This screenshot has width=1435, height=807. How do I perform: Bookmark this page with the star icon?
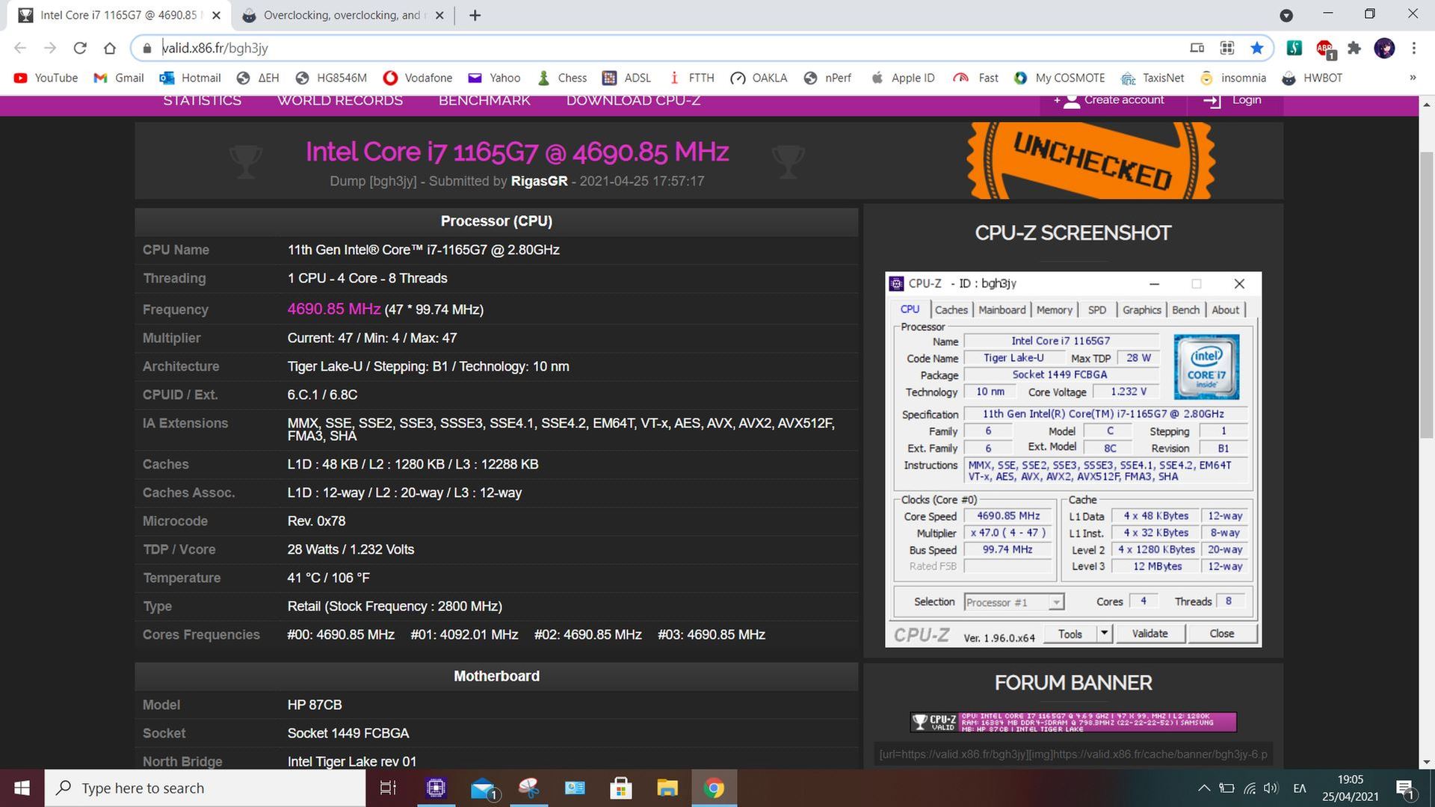point(1257,48)
